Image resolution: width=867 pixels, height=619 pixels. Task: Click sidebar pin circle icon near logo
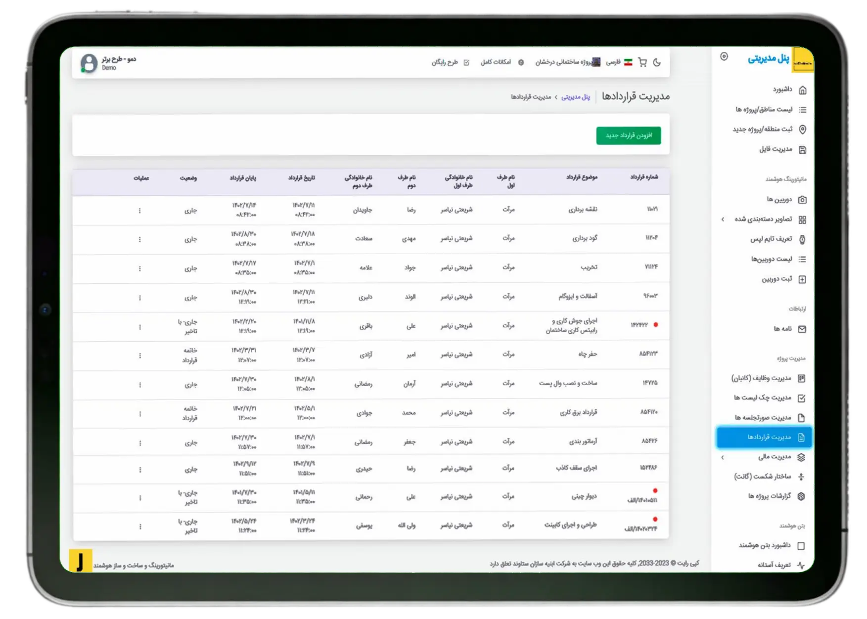click(724, 56)
